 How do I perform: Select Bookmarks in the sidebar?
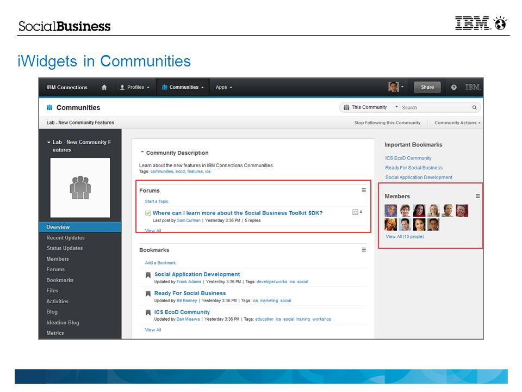(60, 280)
